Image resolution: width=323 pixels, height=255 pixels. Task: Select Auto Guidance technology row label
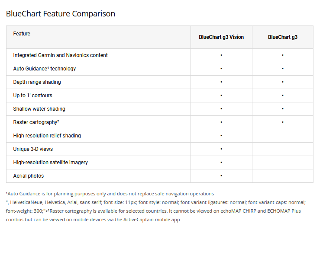(44, 69)
